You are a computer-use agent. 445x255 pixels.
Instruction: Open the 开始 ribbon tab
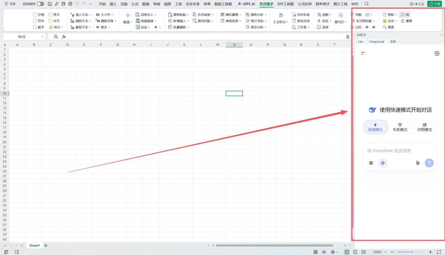tap(102, 4)
